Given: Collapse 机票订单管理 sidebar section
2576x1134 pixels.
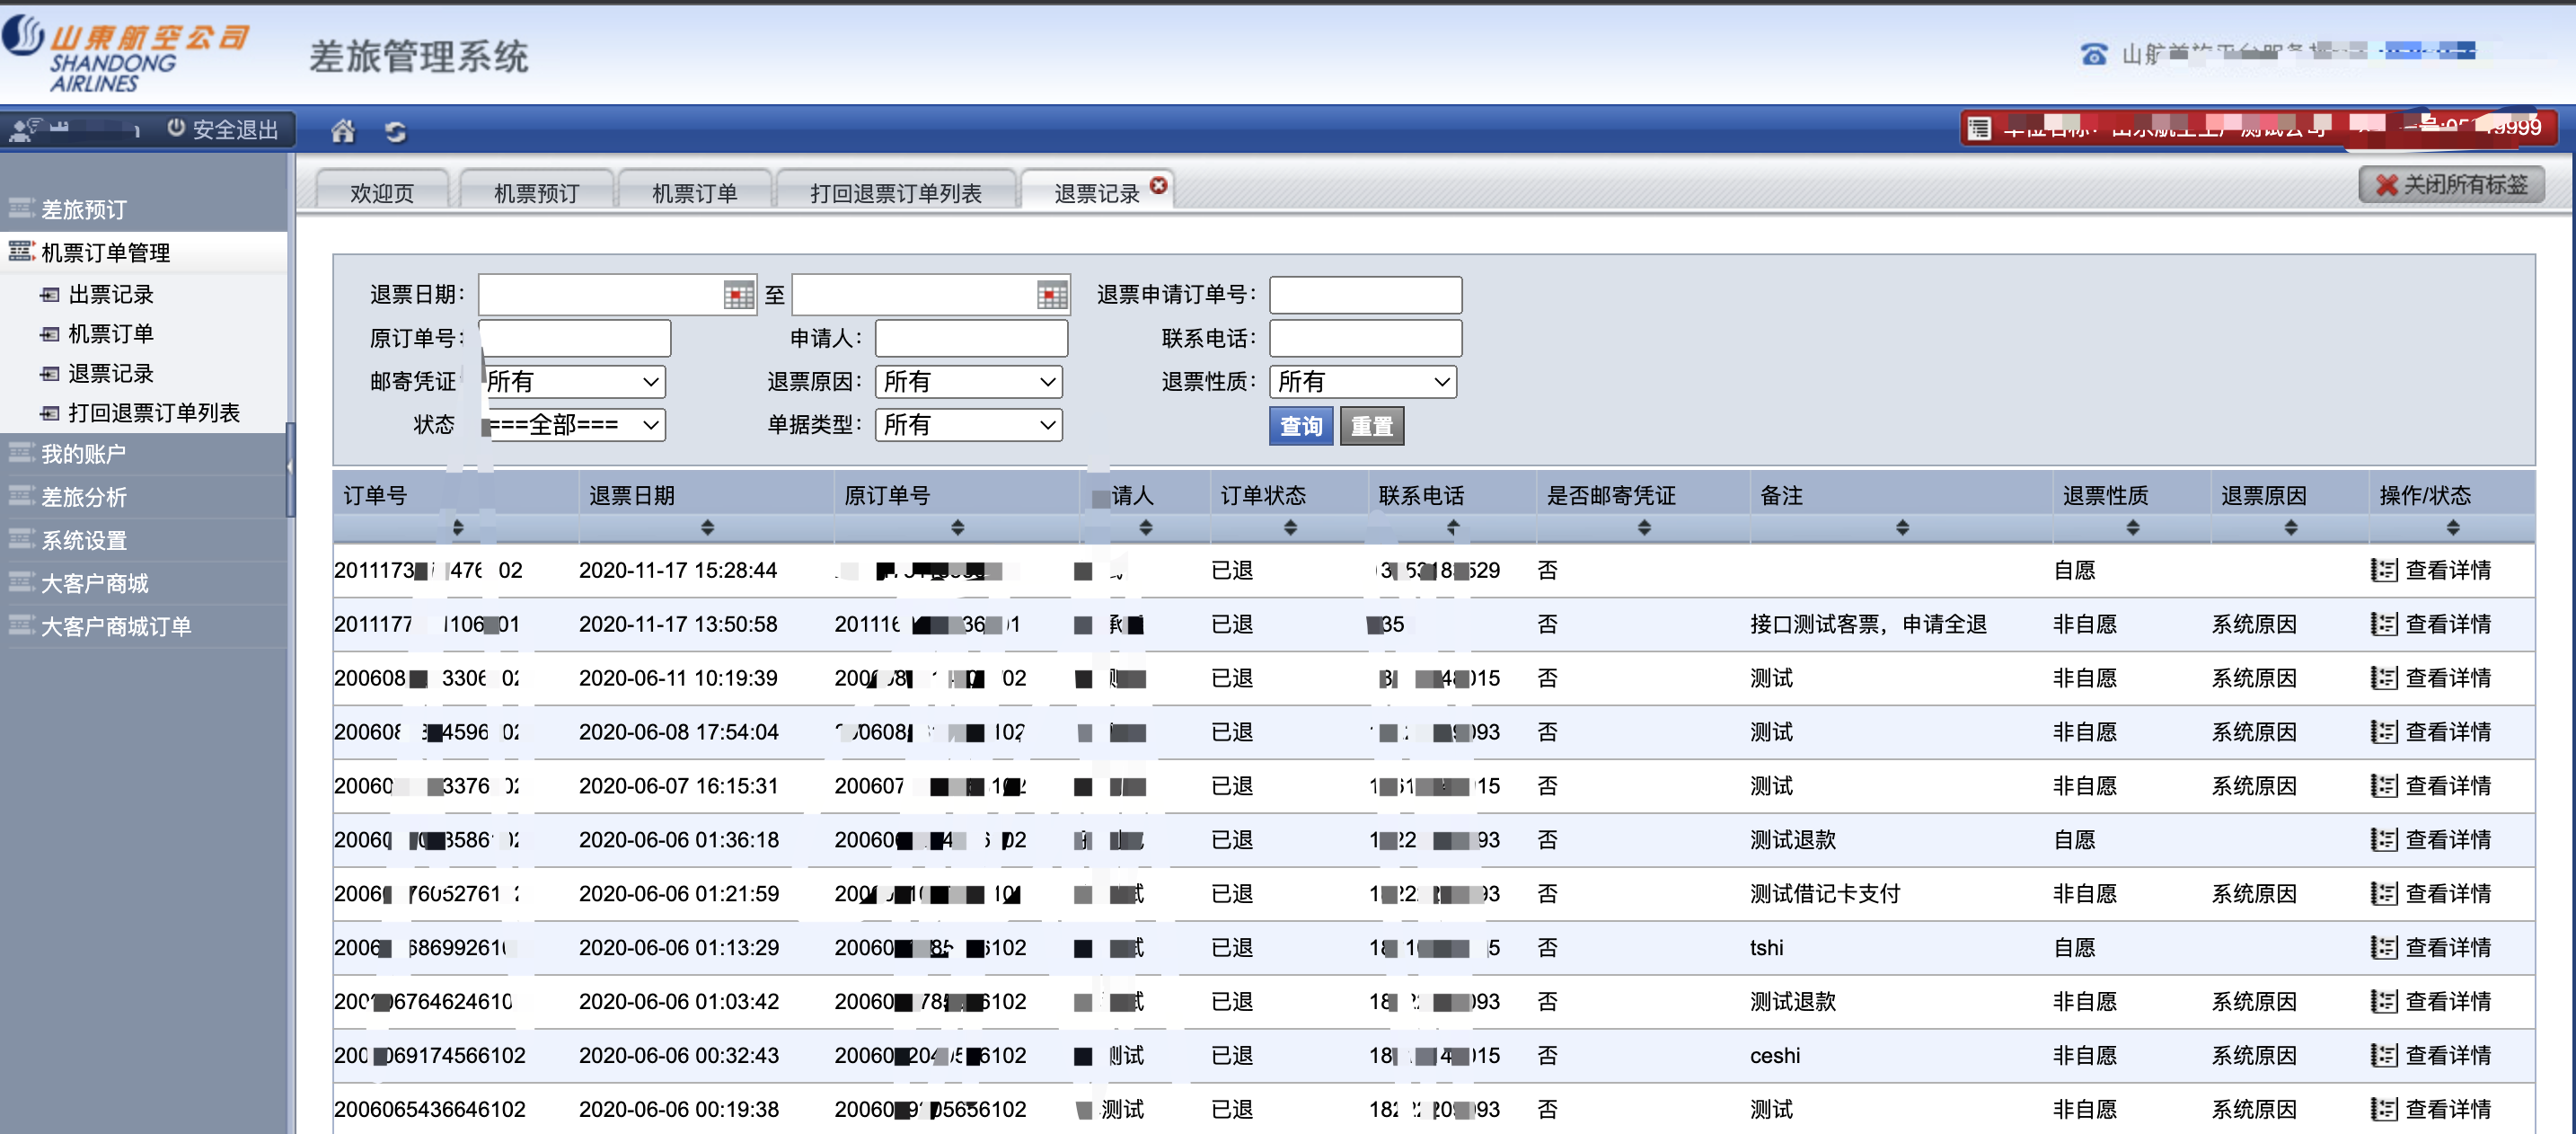Looking at the screenshot, I should point(143,252).
